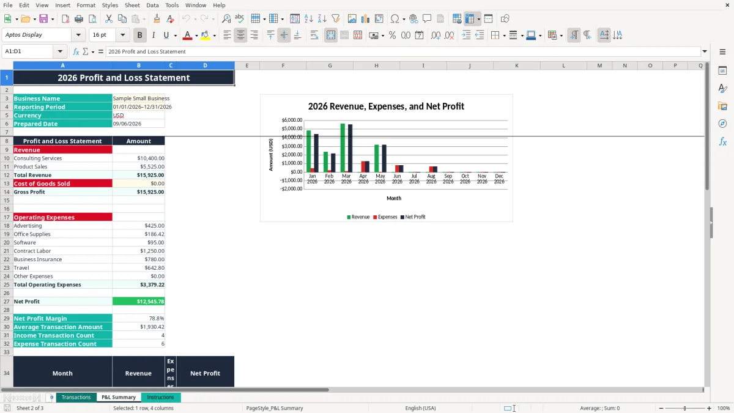The width and height of the screenshot is (734, 413).
Task: Toggle Wrap Text for cells
Action: 314,35
